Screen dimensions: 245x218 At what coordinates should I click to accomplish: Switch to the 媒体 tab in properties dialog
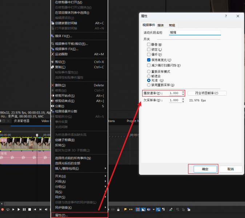point(160,25)
